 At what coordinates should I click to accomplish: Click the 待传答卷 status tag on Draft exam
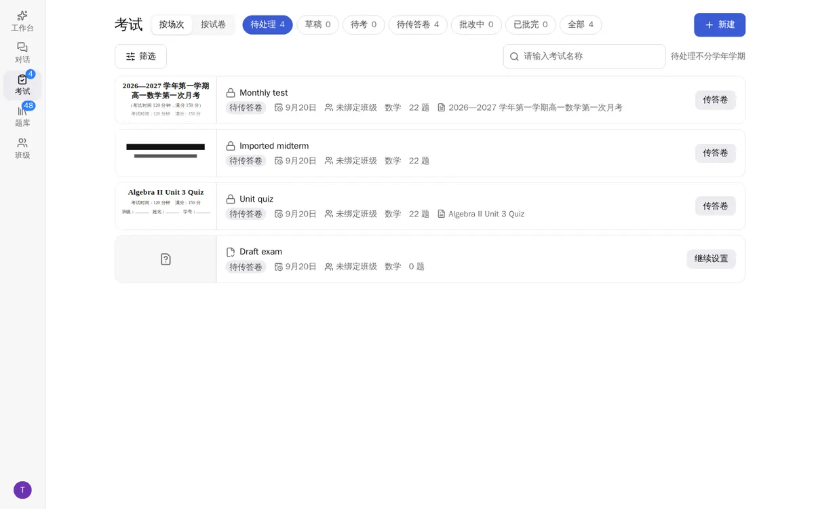click(x=246, y=267)
